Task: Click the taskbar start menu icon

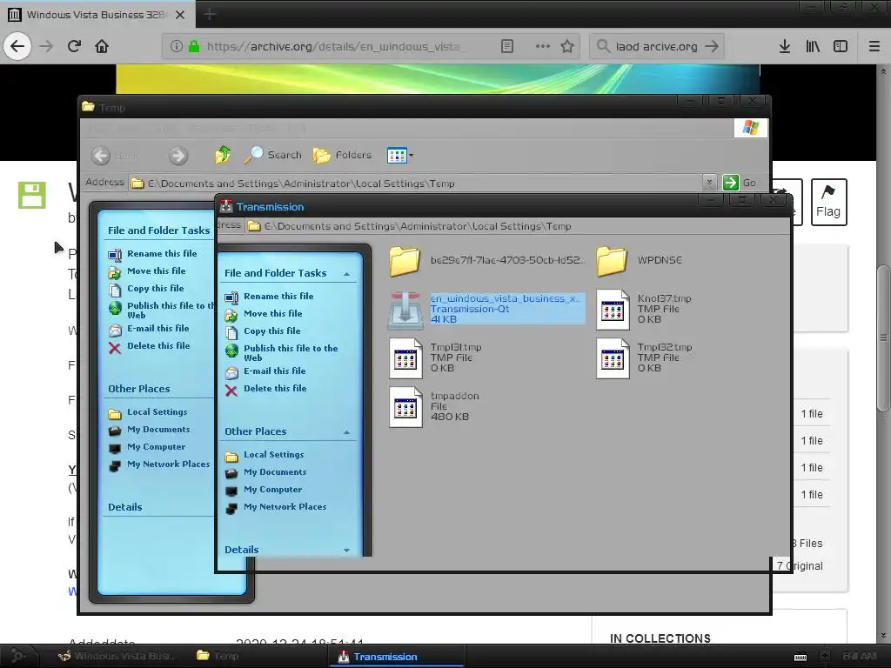Action: [x=17, y=656]
